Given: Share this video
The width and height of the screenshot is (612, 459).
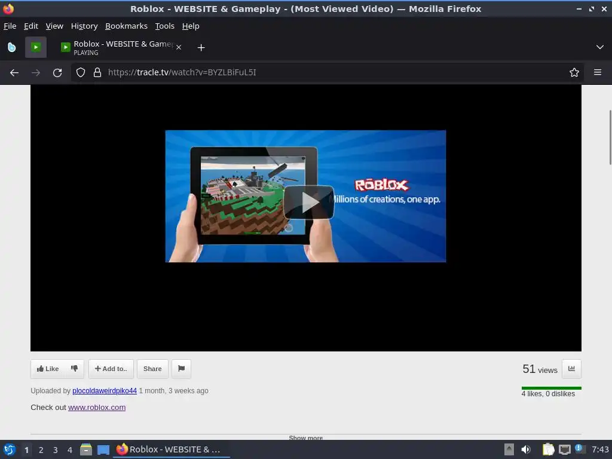Looking at the screenshot, I should (152, 369).
